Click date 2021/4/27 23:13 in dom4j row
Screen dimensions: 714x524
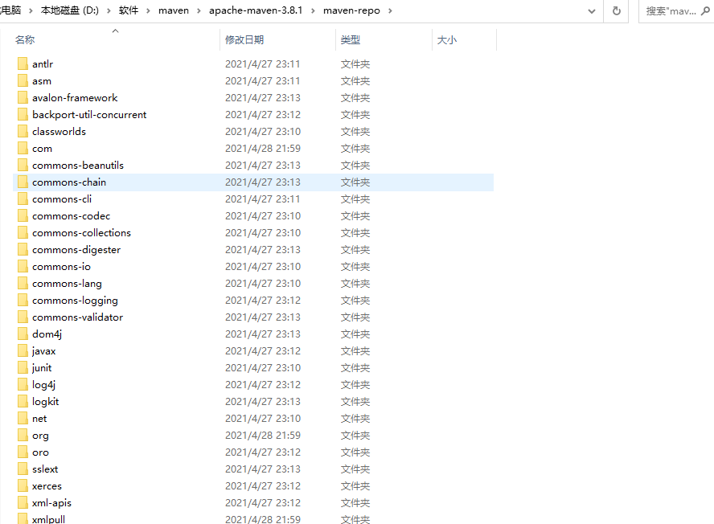[x=263, y=334]
